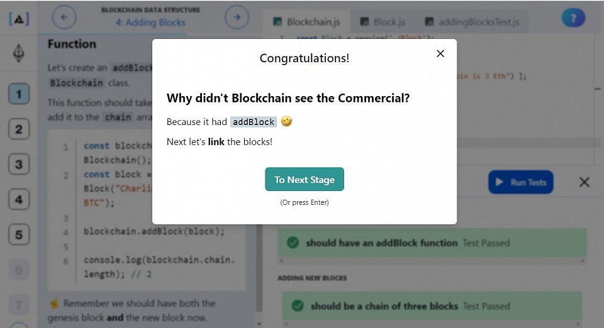
Task: Jump to stage 5 in the sidebar
Action: (19, 234)
